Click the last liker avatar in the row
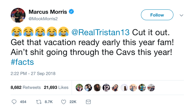 (x=151, y=88)
